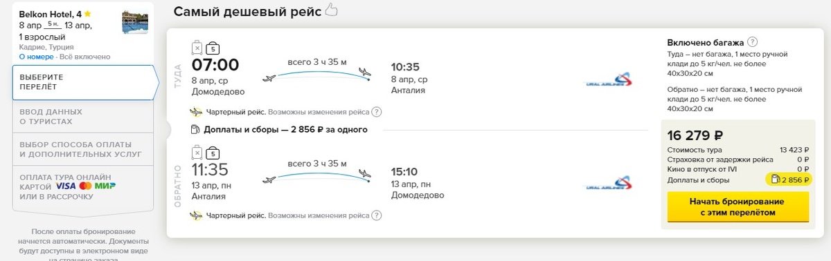The width and height of the screenshot is (831, 261).
Task: Open Выбор способа оплаты и дополнительных услуг step
Action: (83, 148)
